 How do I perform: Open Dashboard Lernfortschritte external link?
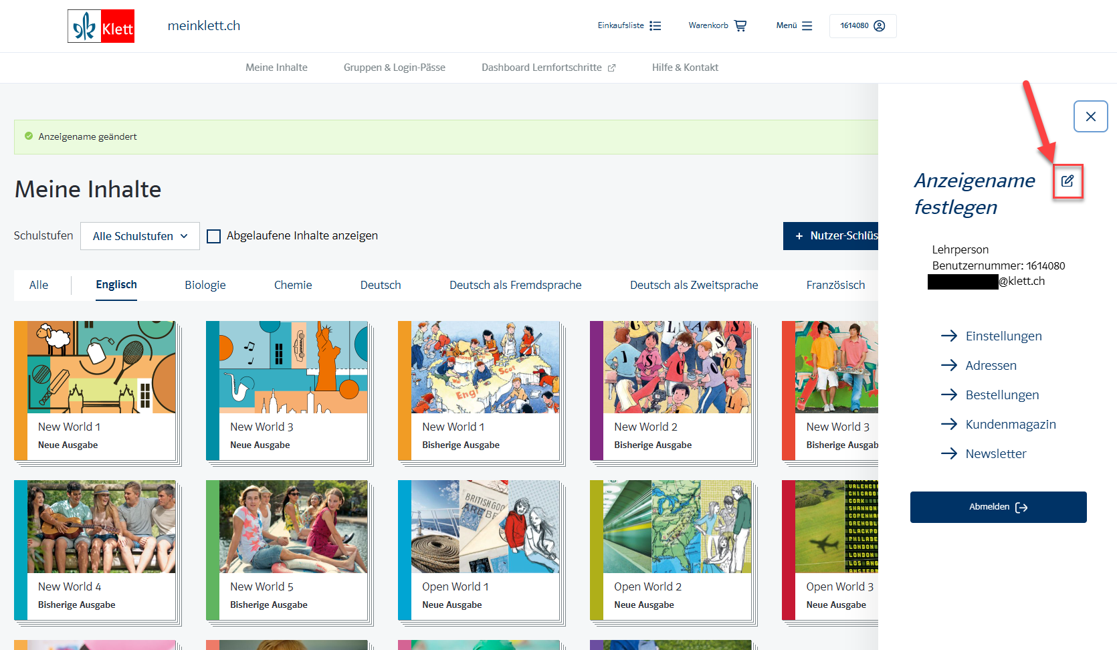[x=548, y=68]
